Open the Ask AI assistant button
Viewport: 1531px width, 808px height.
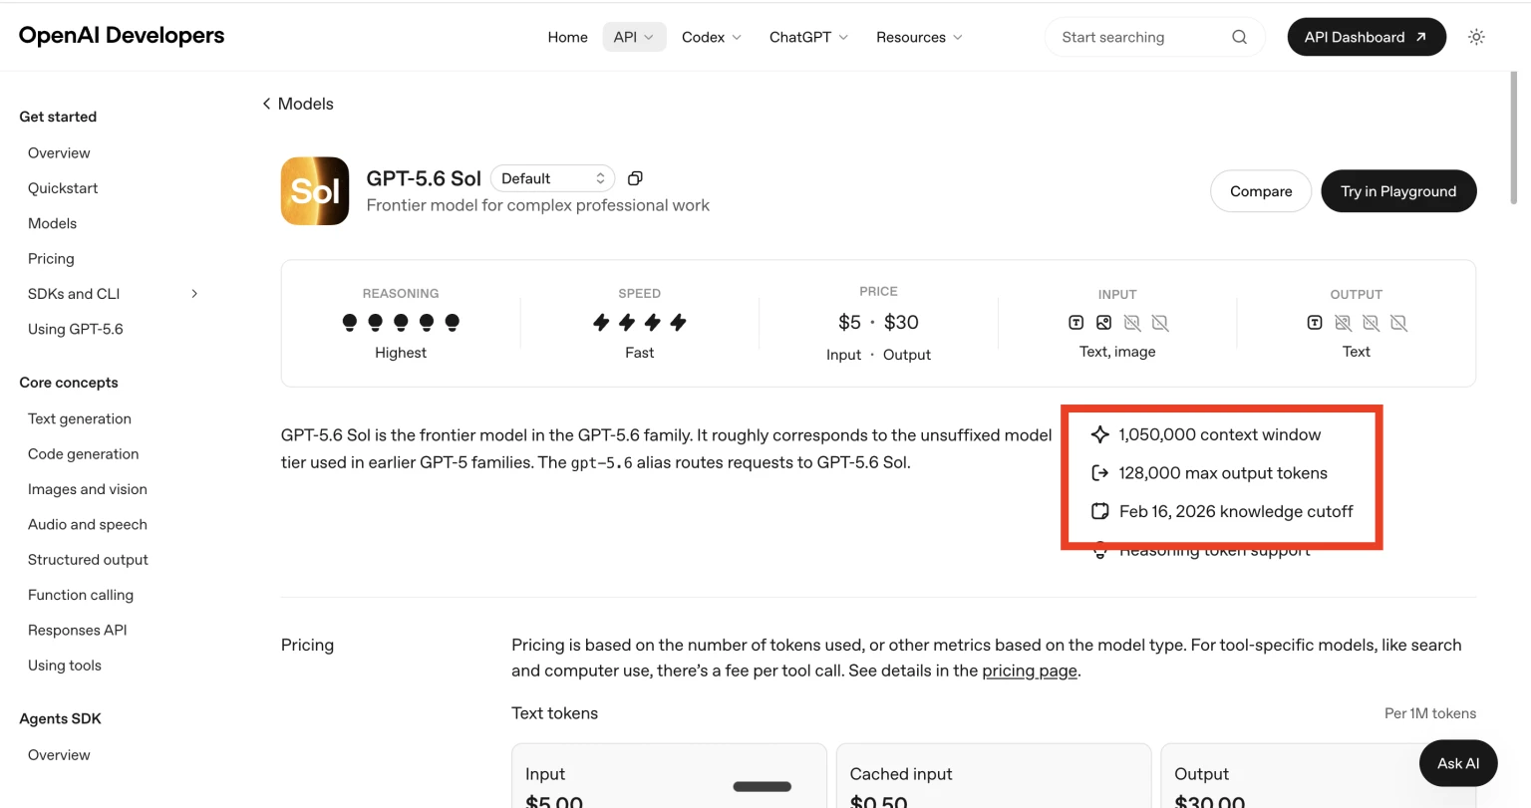[1458, 763]
